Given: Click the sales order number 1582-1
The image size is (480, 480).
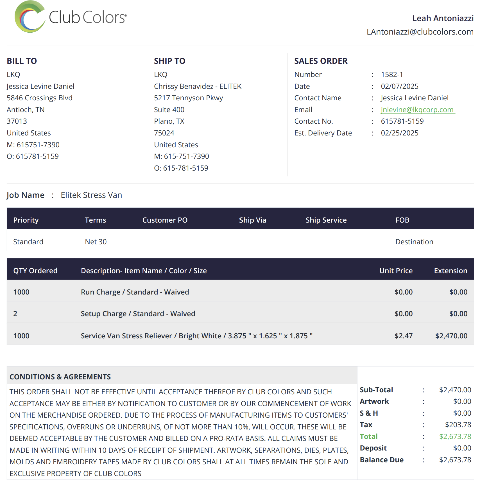Looking at the screenshot, I should 392,74.
